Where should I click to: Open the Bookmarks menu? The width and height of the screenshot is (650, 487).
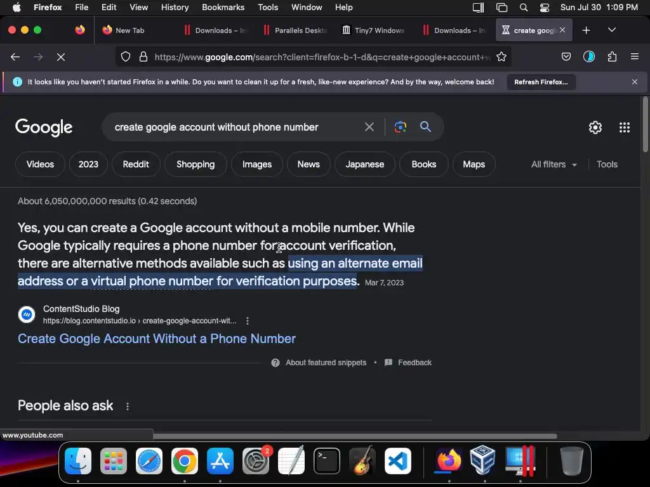tap(223, 7)
